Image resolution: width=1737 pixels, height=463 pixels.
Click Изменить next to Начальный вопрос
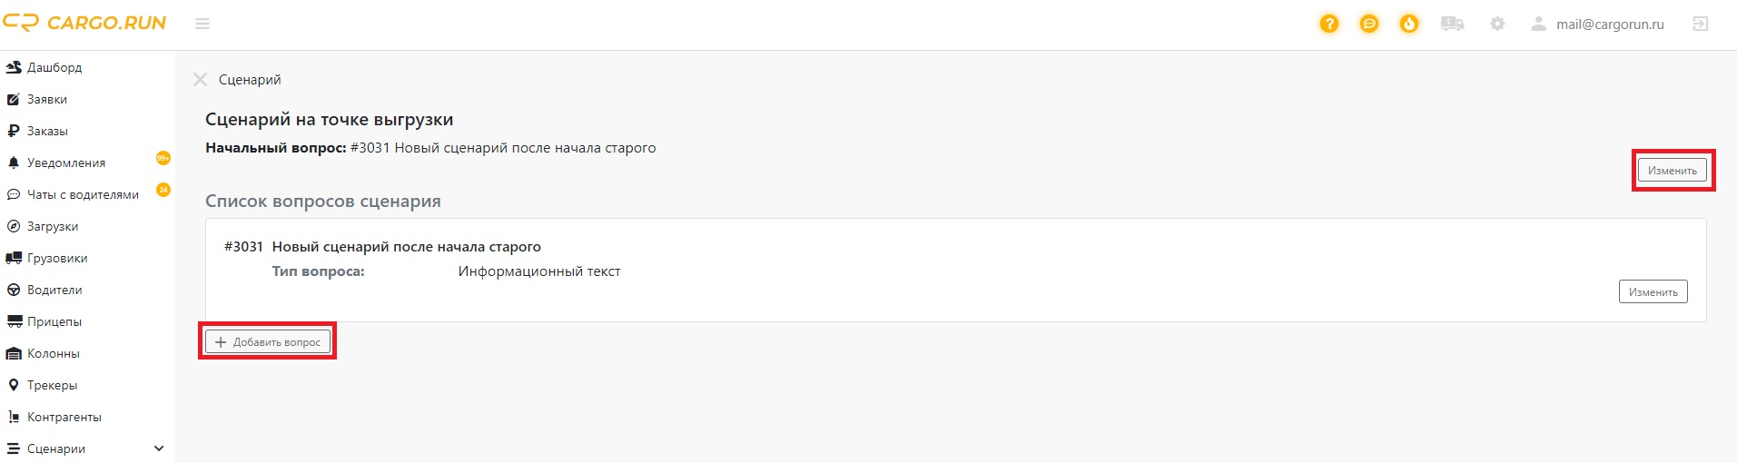point(1672,171)
